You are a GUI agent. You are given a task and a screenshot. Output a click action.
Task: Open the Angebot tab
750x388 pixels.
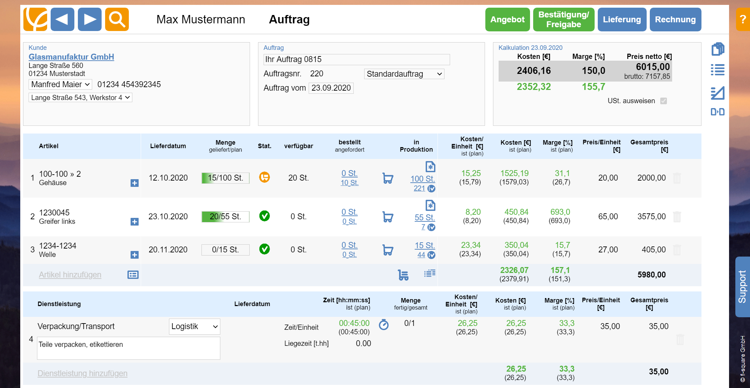pos(507,20)
